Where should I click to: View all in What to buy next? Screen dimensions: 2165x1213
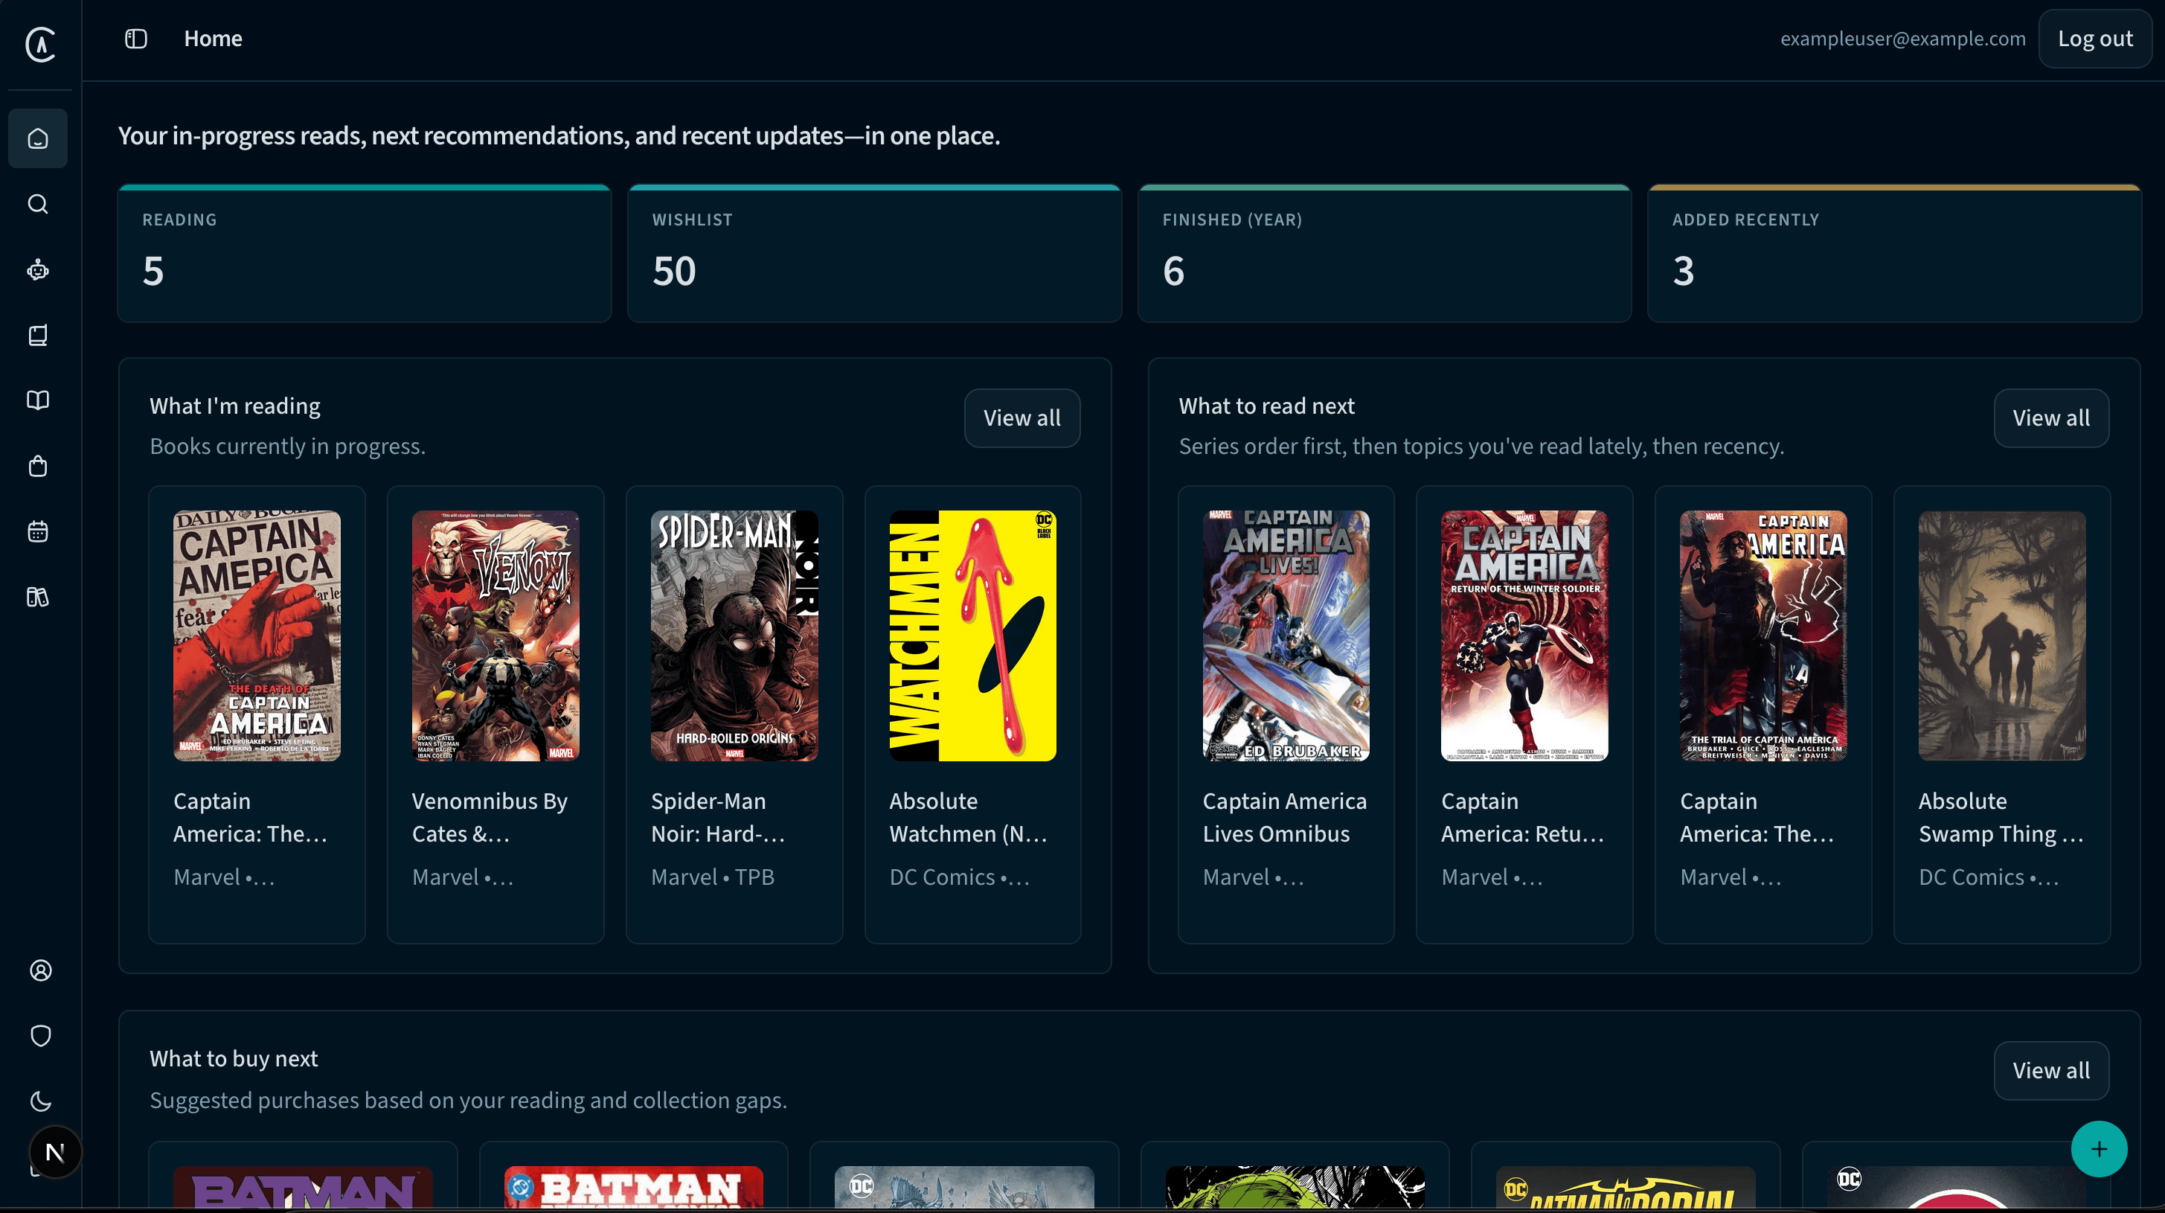coord(2050,1070)
